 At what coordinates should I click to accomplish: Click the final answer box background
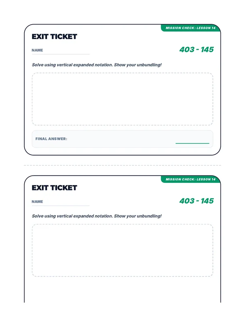pyautogui.click(x=122, y=139)
